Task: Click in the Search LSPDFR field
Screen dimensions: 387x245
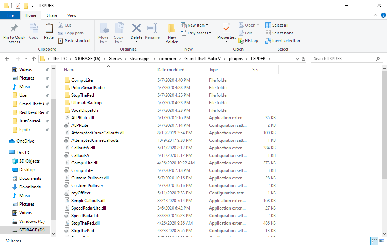Action: tap(346, 59)
